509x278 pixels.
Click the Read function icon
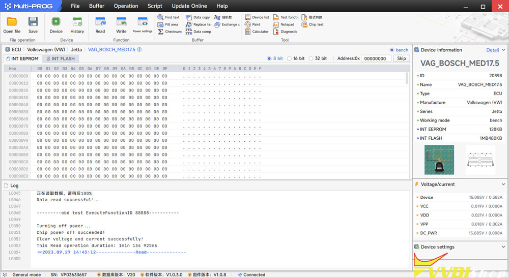[100, 22]
